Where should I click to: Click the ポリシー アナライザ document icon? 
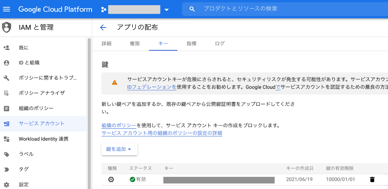pos(6,93)
